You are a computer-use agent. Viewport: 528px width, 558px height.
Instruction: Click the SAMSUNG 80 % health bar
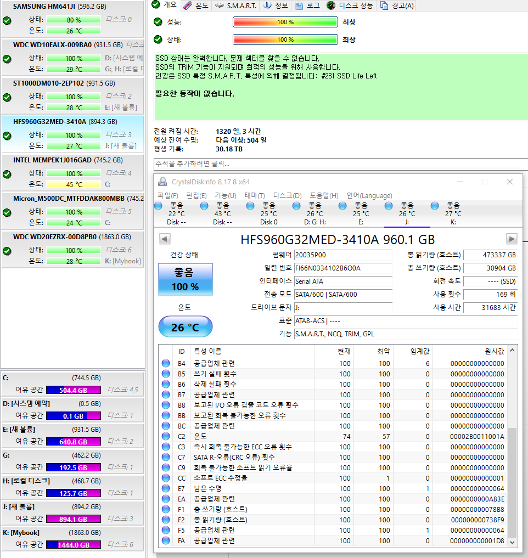pos(74,20)
